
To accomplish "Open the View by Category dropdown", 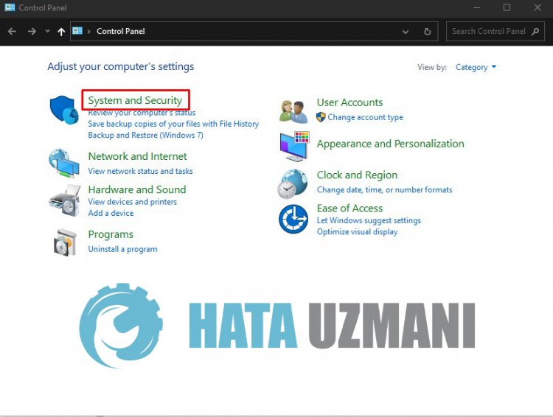I will [x=476, y=67].
